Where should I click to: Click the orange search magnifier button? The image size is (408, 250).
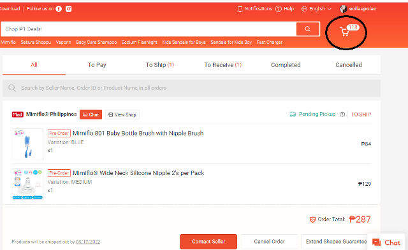pos(308,29)
